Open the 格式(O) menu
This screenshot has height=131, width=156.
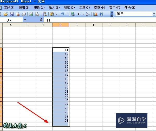pyautogui.click(x=69, y=8)
